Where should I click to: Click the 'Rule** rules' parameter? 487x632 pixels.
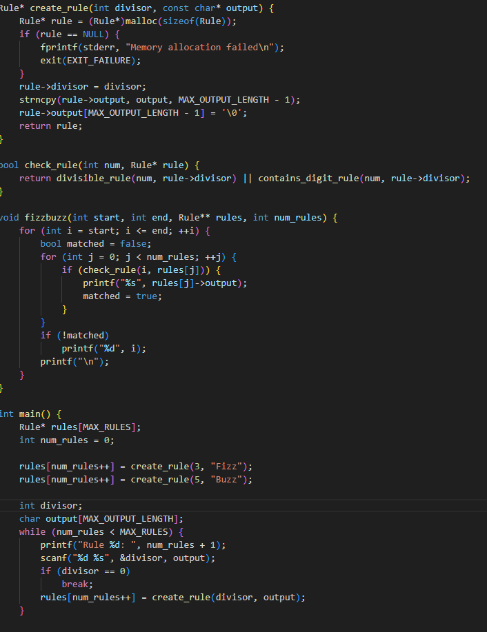[210, 218]
